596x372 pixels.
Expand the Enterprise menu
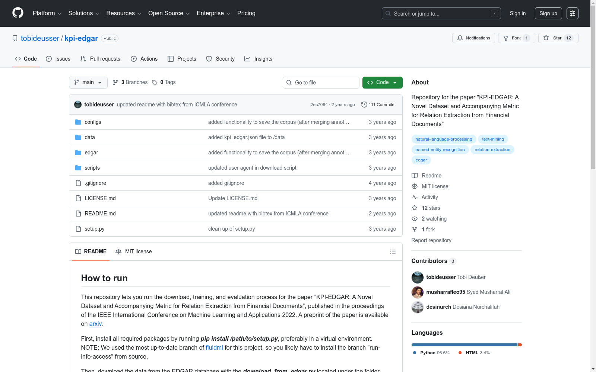(x=213, y=13)
